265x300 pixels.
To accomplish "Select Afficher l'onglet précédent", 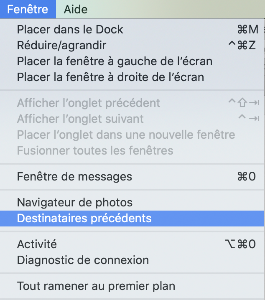I will tap(89, 103).
